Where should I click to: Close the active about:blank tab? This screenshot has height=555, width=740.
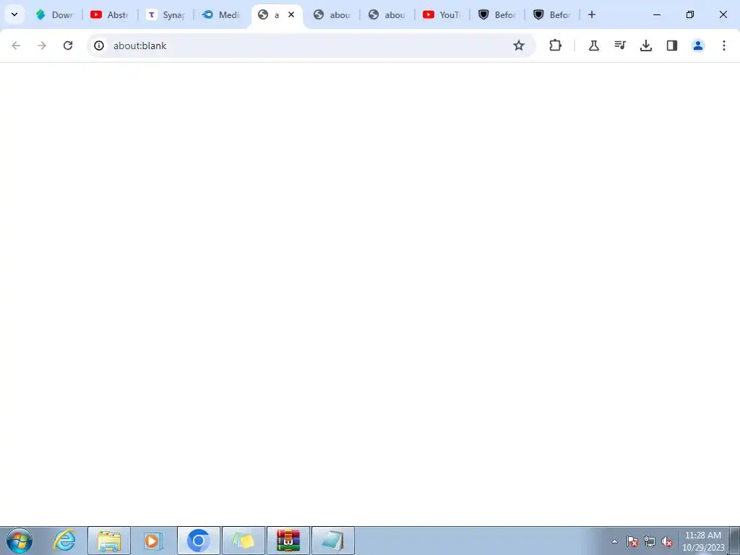click(x=291, y=14)
